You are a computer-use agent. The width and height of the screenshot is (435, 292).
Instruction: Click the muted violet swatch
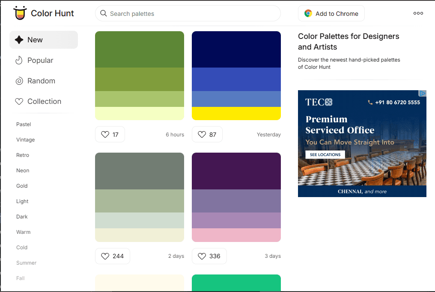tap(236, 201)
